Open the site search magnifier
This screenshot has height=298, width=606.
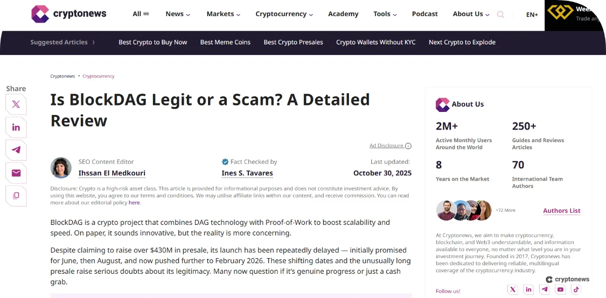(x=500, y=15)
